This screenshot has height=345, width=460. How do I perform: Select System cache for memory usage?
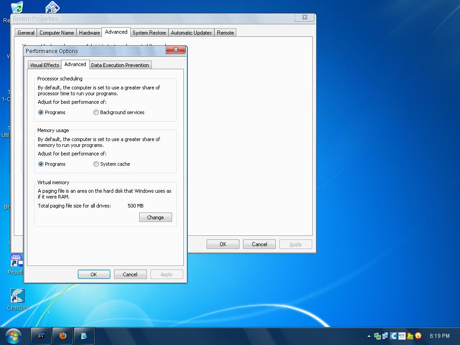[x=96, y=164]
